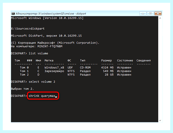Click the scrollbar down arrow
This screenshot has height=133, width=173.
click(160, 120)
